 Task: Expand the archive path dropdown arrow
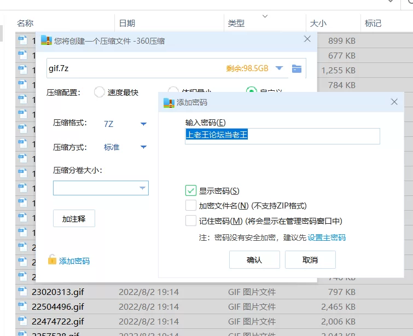279,68
